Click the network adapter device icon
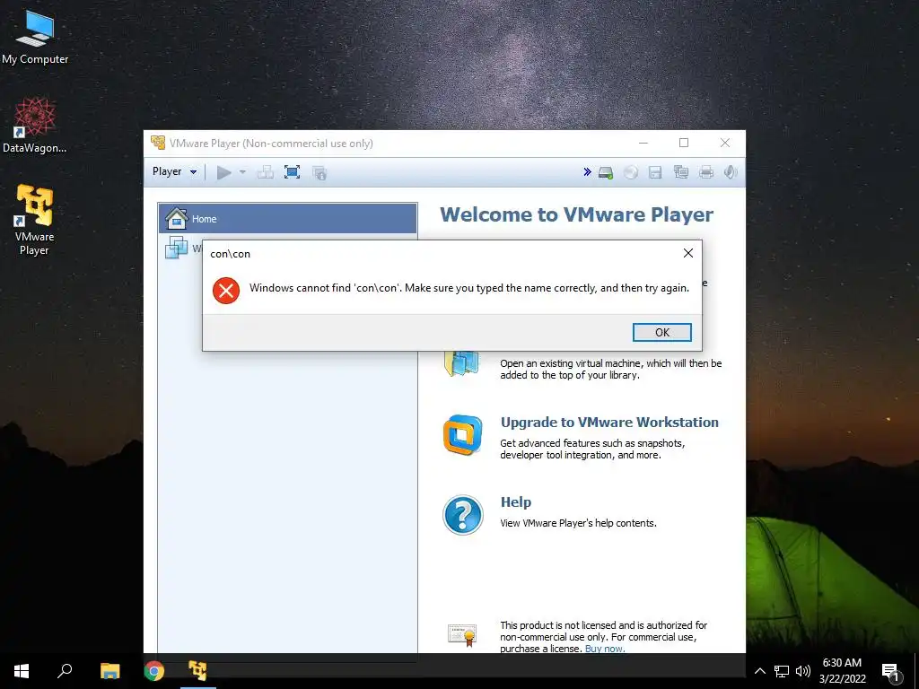 click(681, 172)
